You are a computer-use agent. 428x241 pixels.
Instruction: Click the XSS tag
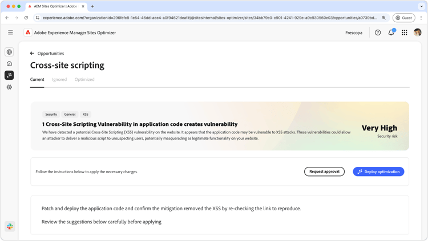(86, 114)
